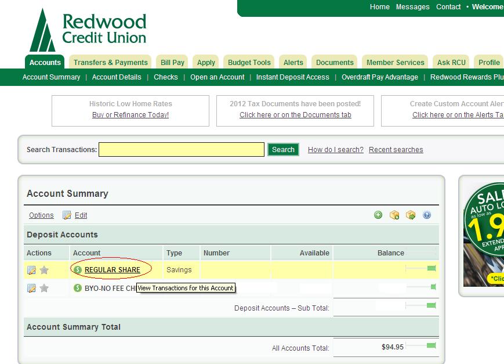Click the box with green arrow icon
The height and width of the screenshot is (364, 504).
tap(411, 215)
